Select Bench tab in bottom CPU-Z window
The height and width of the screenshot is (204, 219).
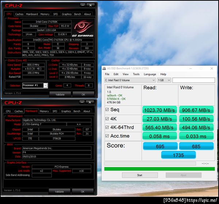(77, 111)
